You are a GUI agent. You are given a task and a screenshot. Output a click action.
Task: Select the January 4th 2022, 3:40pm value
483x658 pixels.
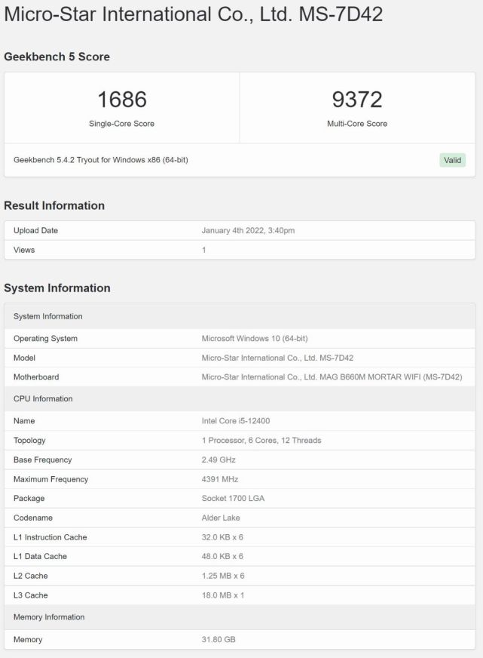pos(248,230)
